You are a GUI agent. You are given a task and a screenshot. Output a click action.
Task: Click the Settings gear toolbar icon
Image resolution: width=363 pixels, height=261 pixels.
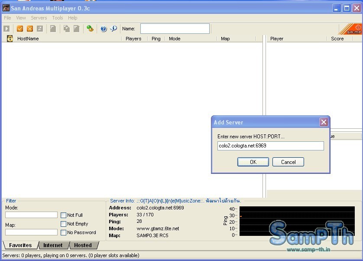90,29
